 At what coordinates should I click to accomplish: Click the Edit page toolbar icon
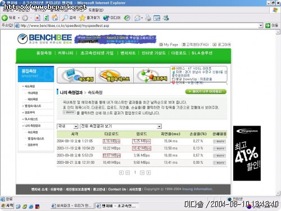point(157,18)
